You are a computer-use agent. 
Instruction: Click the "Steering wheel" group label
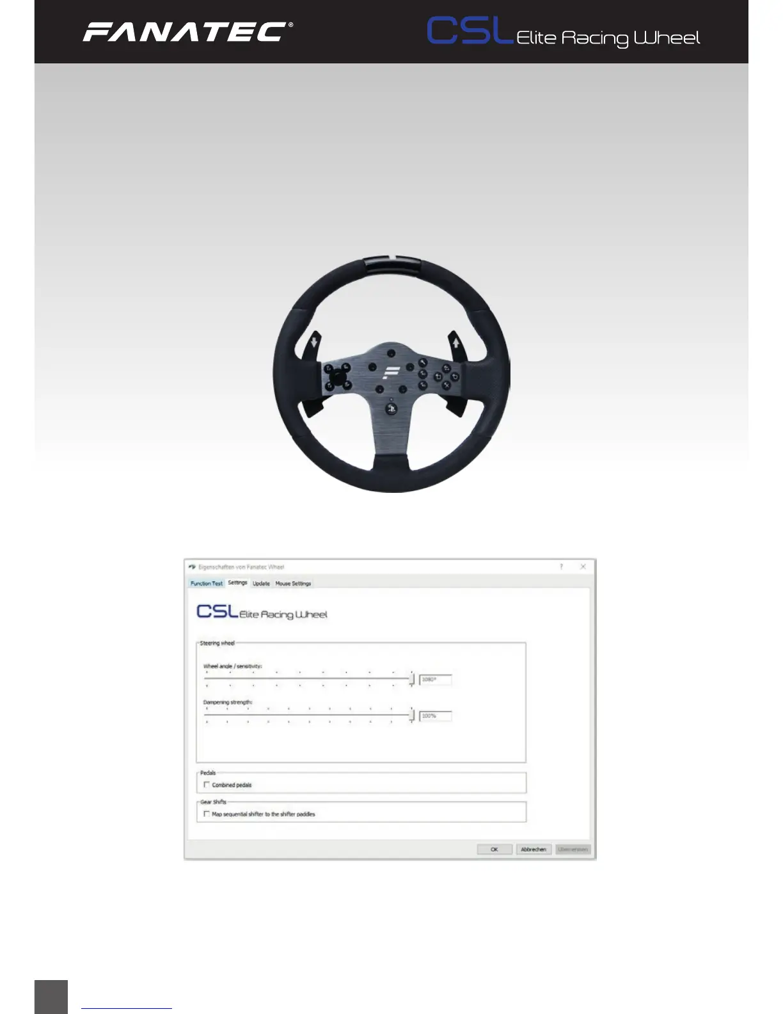[217, 643]
